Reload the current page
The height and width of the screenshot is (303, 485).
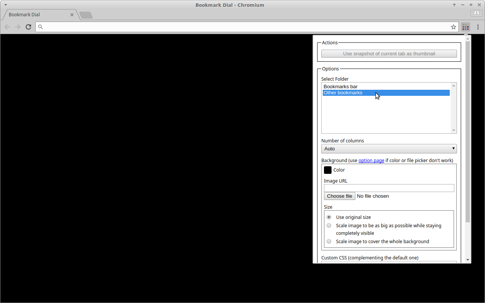tap(28, 27)
